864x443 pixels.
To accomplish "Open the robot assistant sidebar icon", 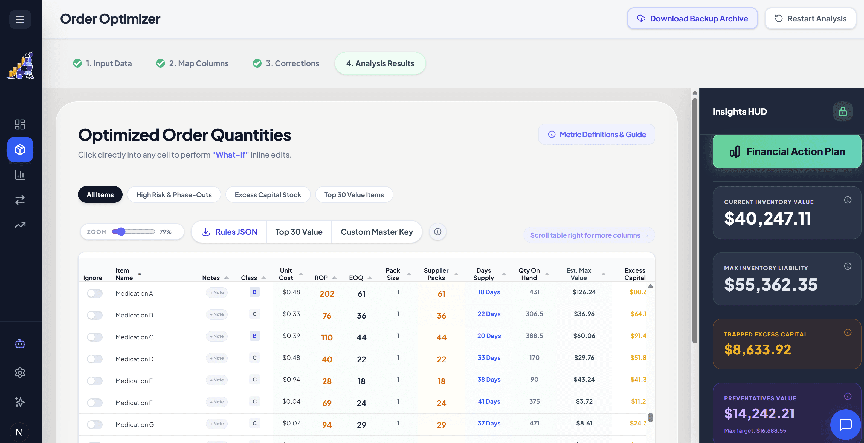I will click(x=20, y=343).
